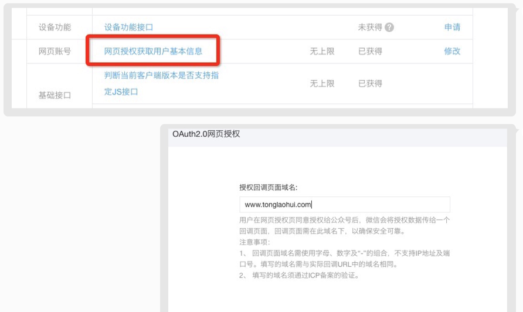Click the OAuth2.0网页授权 dialog title

click(x=206, y=134)
